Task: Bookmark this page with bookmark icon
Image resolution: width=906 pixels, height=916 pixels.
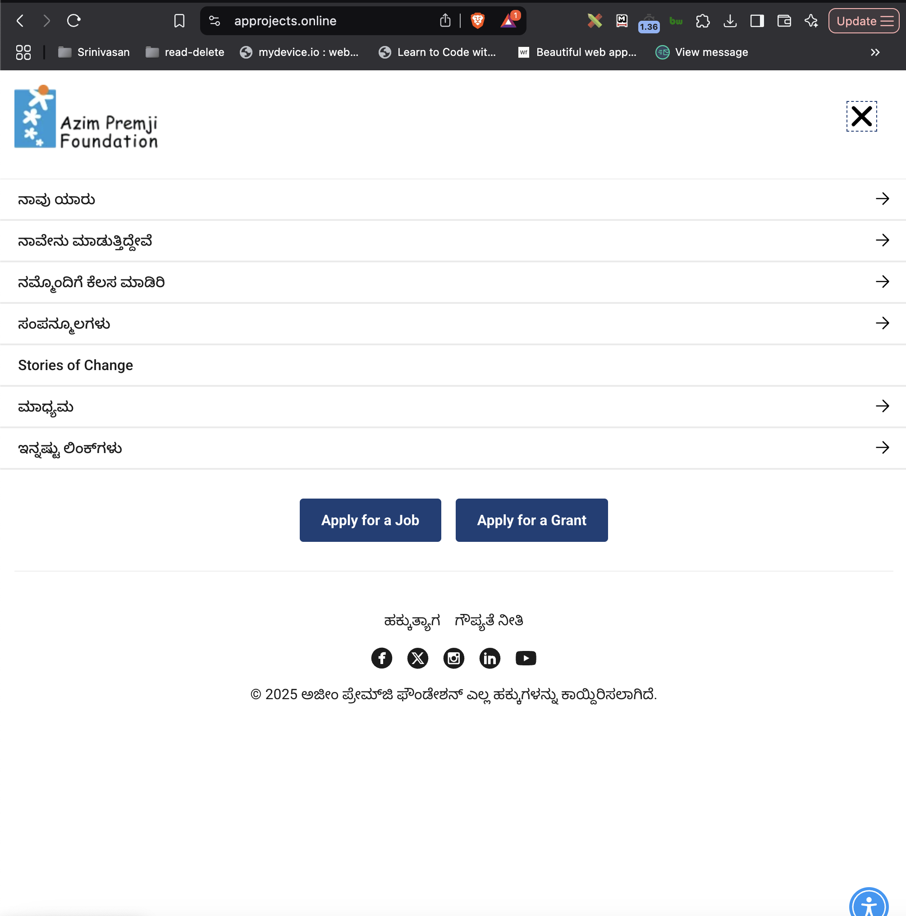Action: [179, 20]
